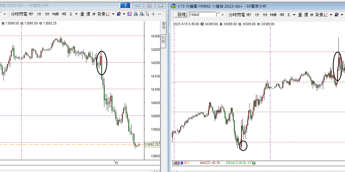Click the settings tool icon in right toolbar
The width and height of the screenshot is (345, 172).
(x=336, y=15)
